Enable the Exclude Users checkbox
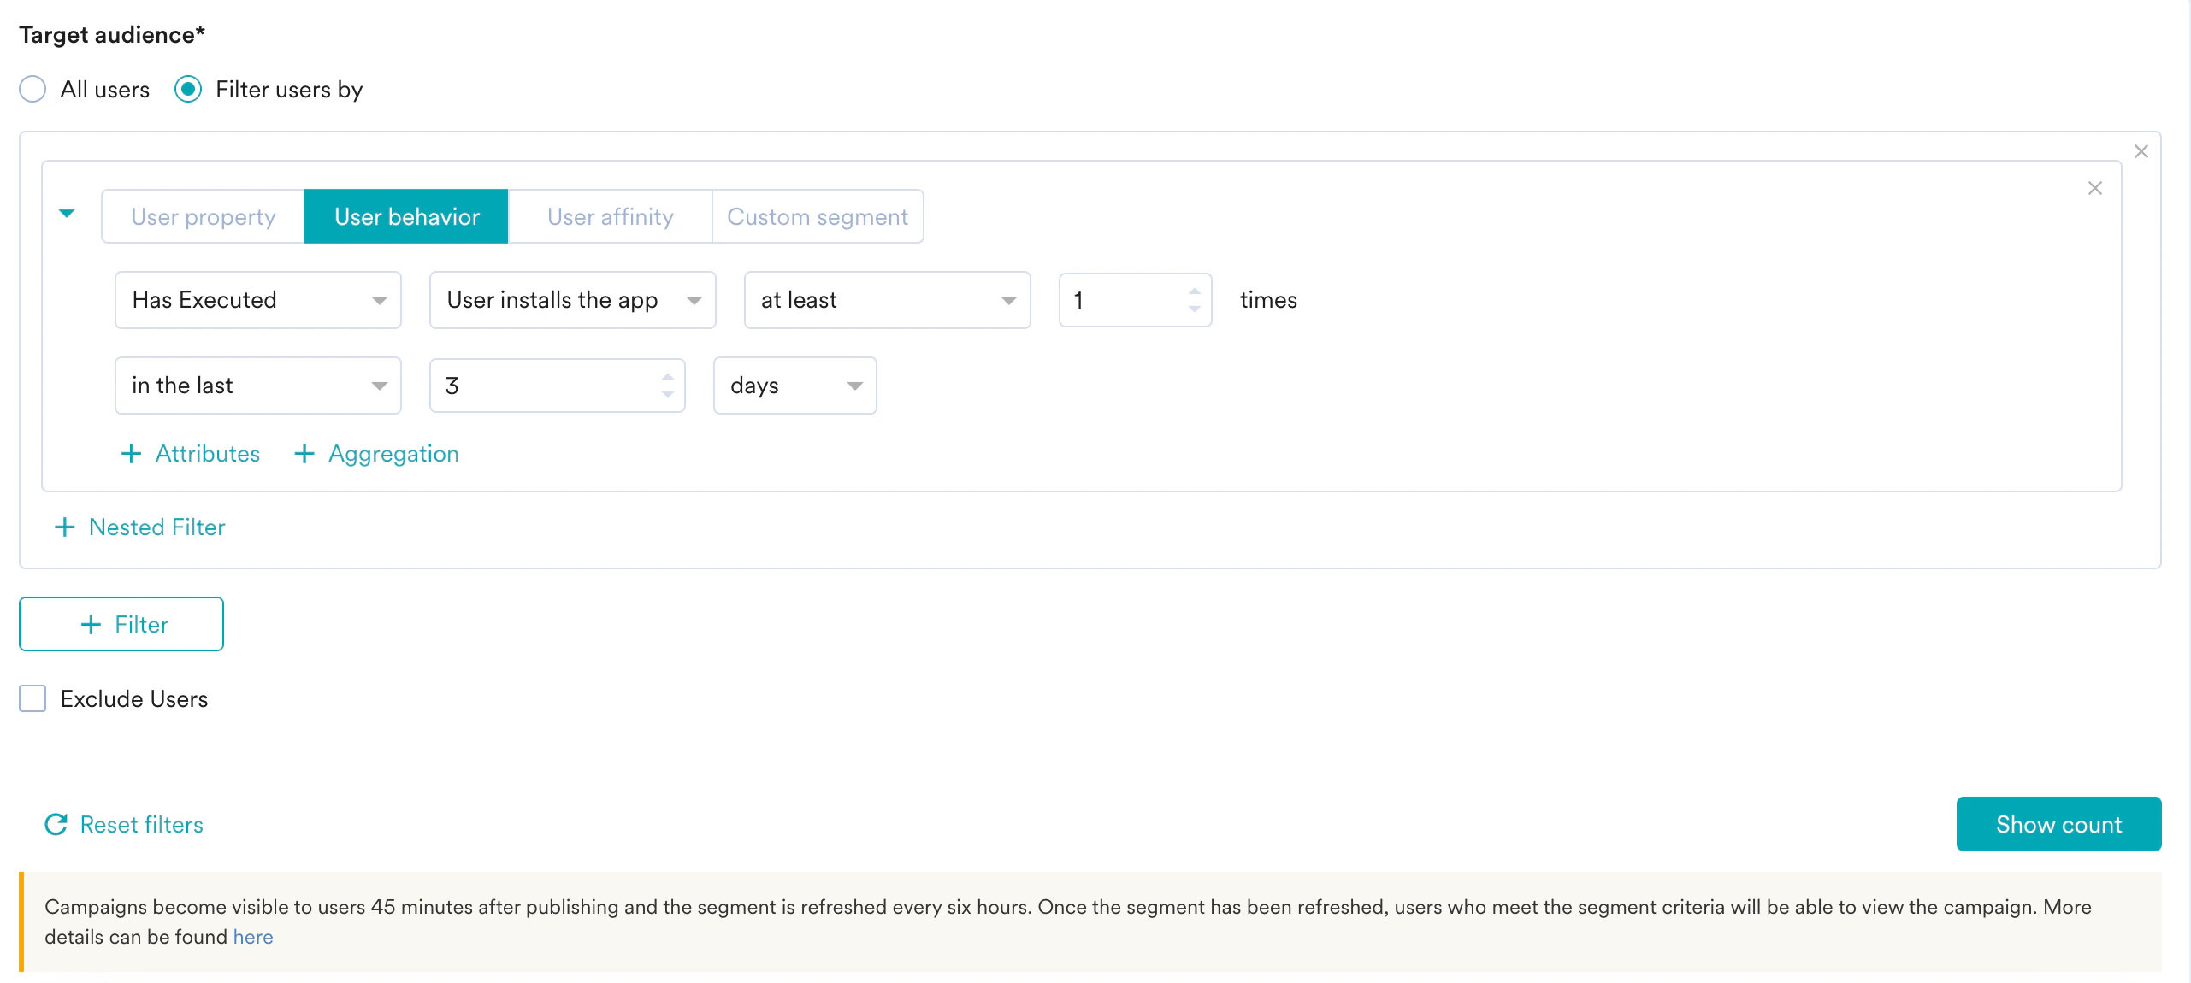The image size is (2191, 983). (32, 698)
